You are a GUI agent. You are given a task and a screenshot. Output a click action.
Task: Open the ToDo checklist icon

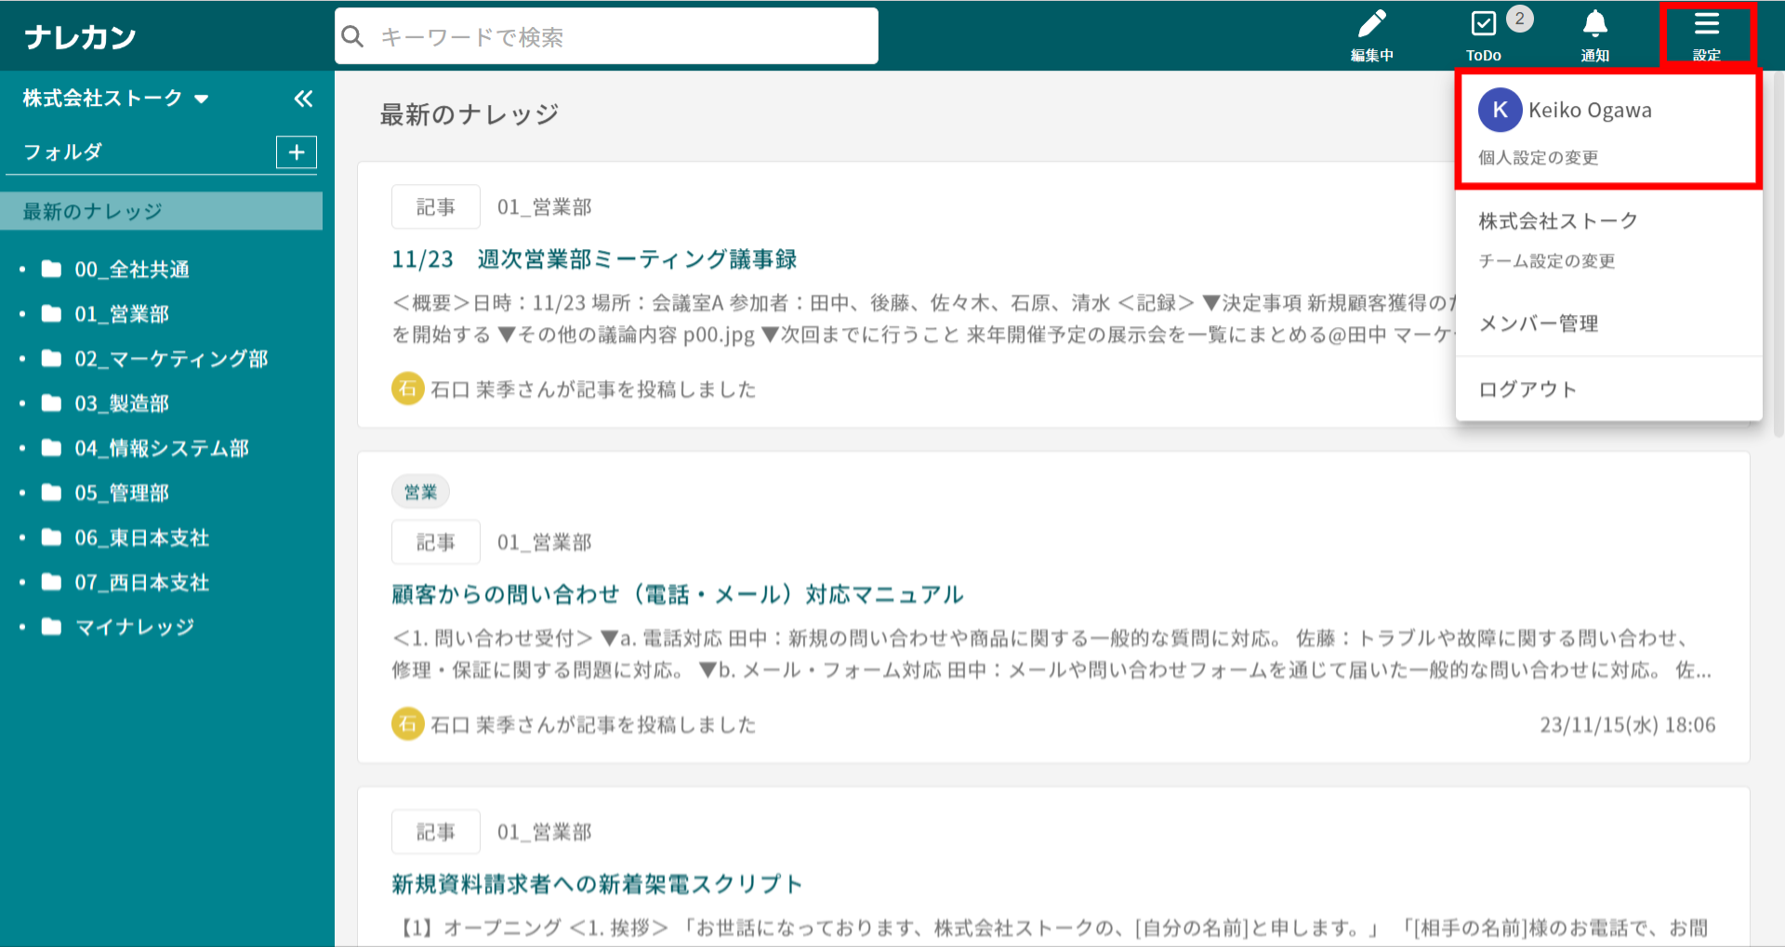click(1483, 25)
